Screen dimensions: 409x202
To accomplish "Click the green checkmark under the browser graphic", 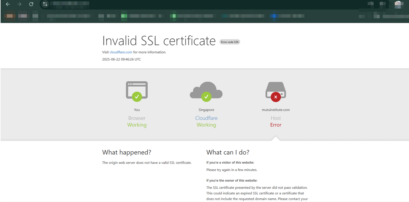I will pos(137,97).
